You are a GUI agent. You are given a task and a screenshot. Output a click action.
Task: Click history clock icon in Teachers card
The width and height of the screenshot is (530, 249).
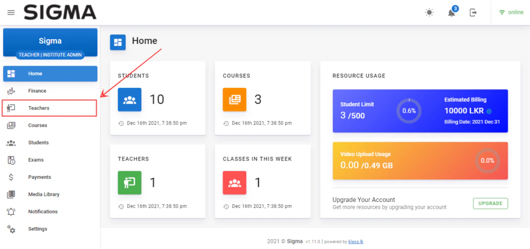[121, 207]
